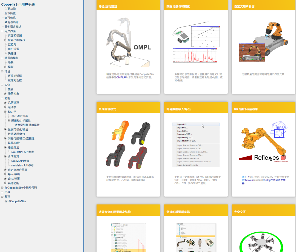
Task: Expand the 在CoppeliaSim中编写代码 node
Action: point(2,188)
